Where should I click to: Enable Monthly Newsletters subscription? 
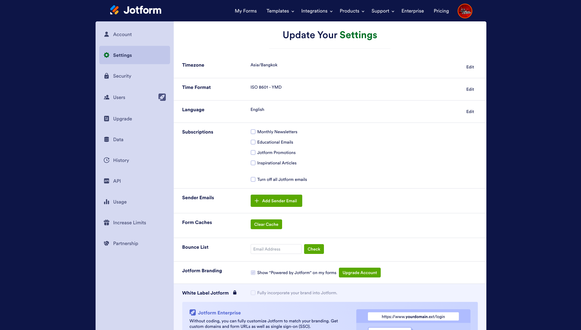click(x=253, y=132)
